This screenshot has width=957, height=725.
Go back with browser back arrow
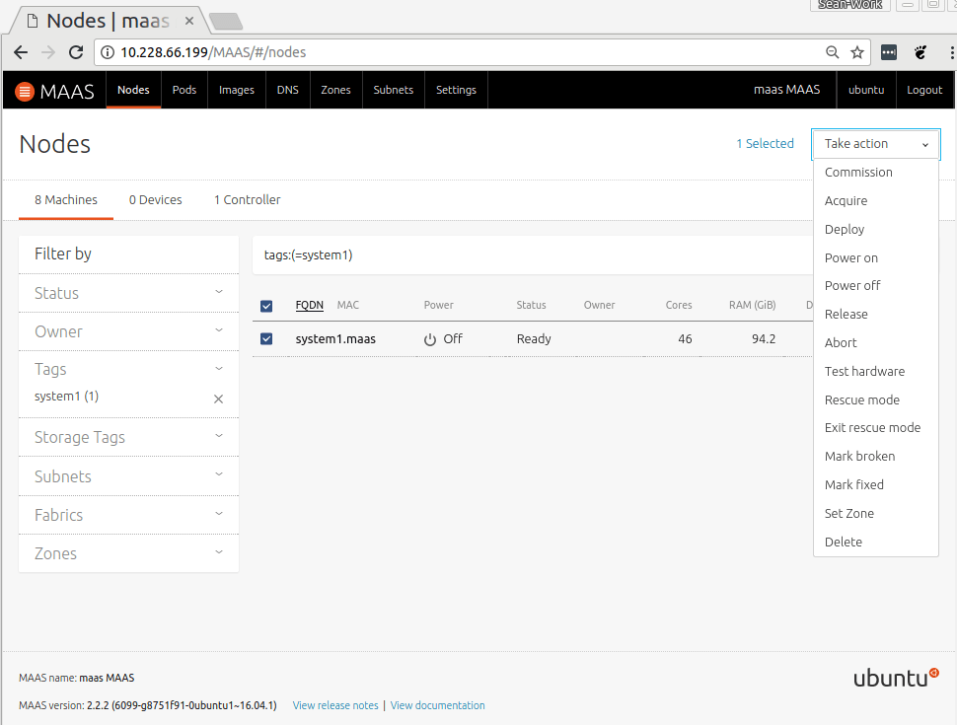click(21, 52)
